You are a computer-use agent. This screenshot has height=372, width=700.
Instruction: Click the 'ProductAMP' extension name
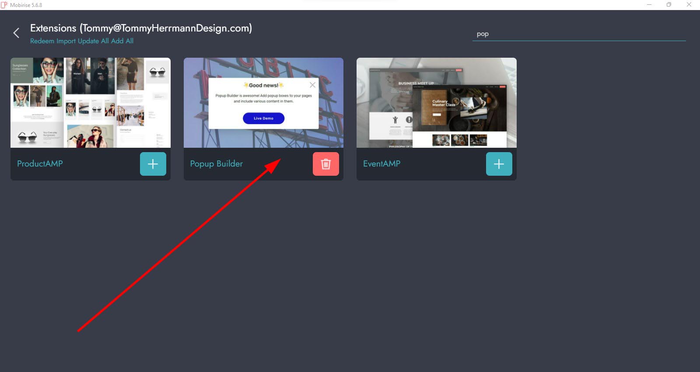click(x=40, y=163)
